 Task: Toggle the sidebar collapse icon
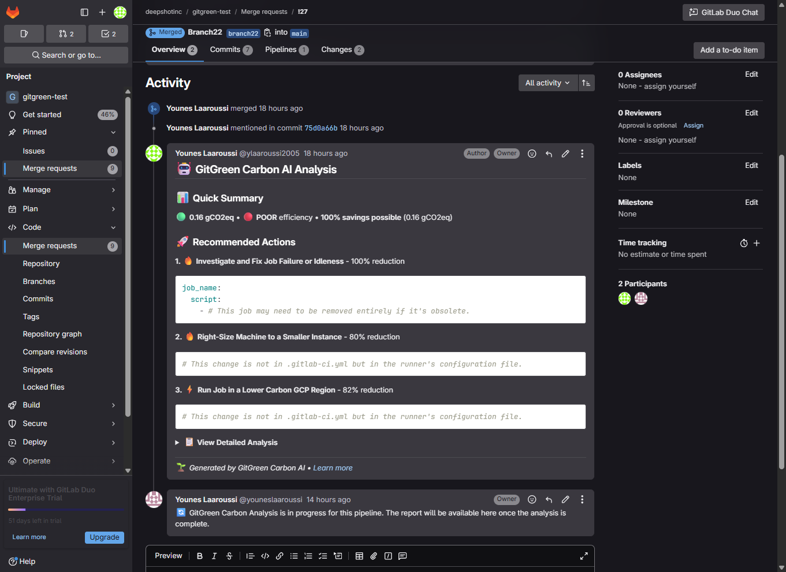tap(84, 12)
